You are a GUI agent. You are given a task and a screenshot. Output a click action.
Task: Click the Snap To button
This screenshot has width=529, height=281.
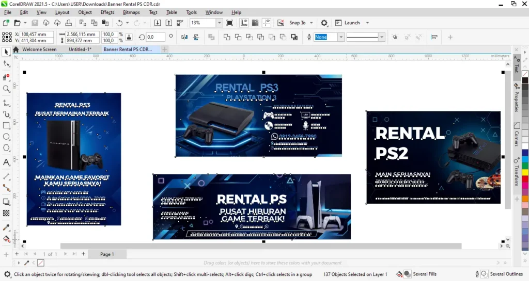pos(297,23)
